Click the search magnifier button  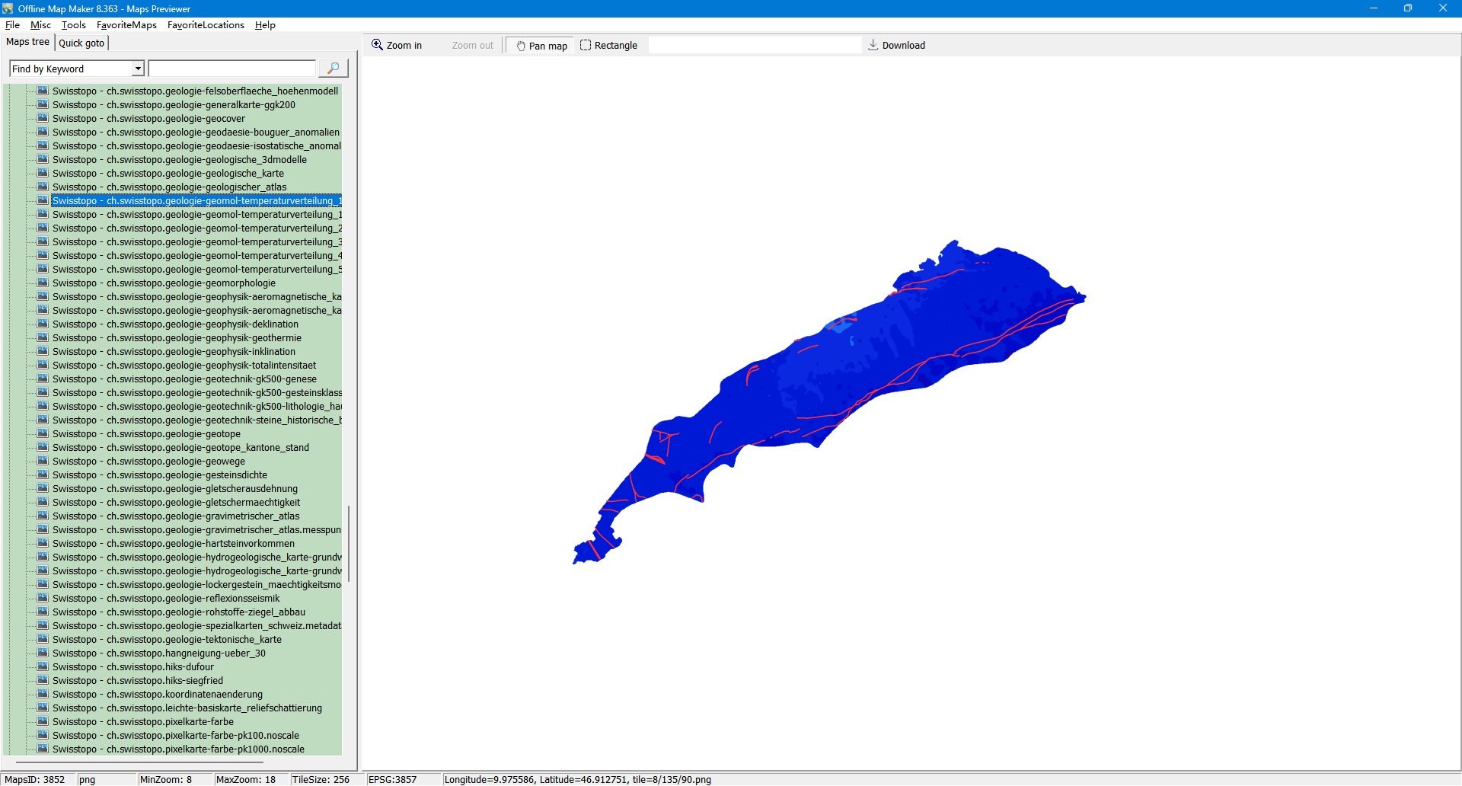pos(333,69)
